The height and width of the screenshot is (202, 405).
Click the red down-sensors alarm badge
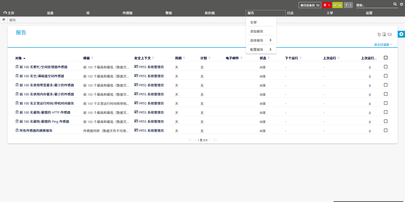click(326, 5)
